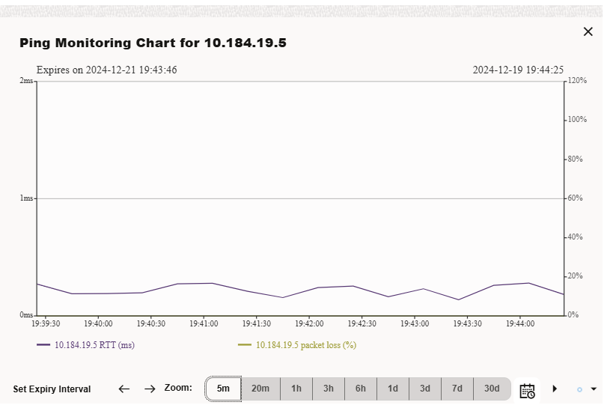The image size is (616, 411).
Task: Close the Ping Monitoring Chart dialog
Action: (588, 31)
